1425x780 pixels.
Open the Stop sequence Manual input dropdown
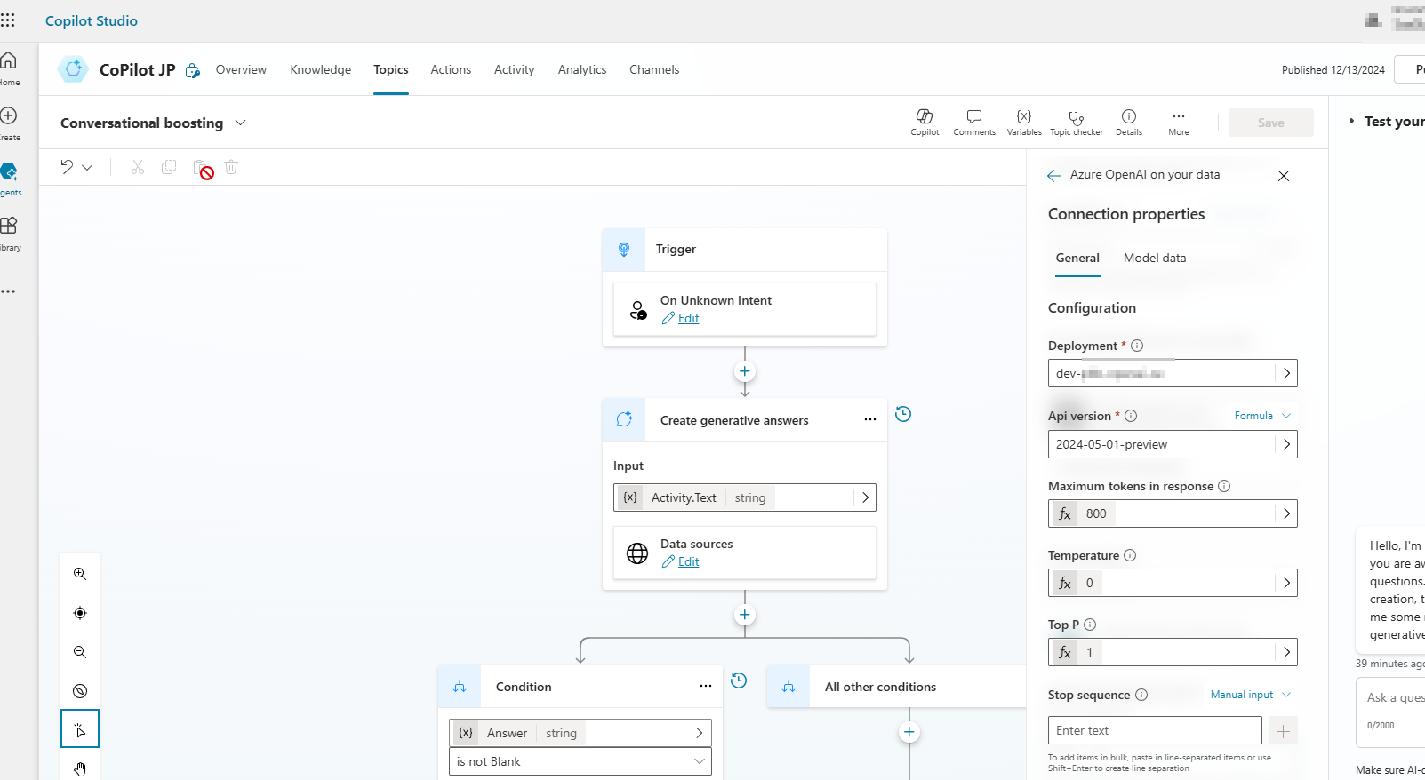coord(1250,695)
